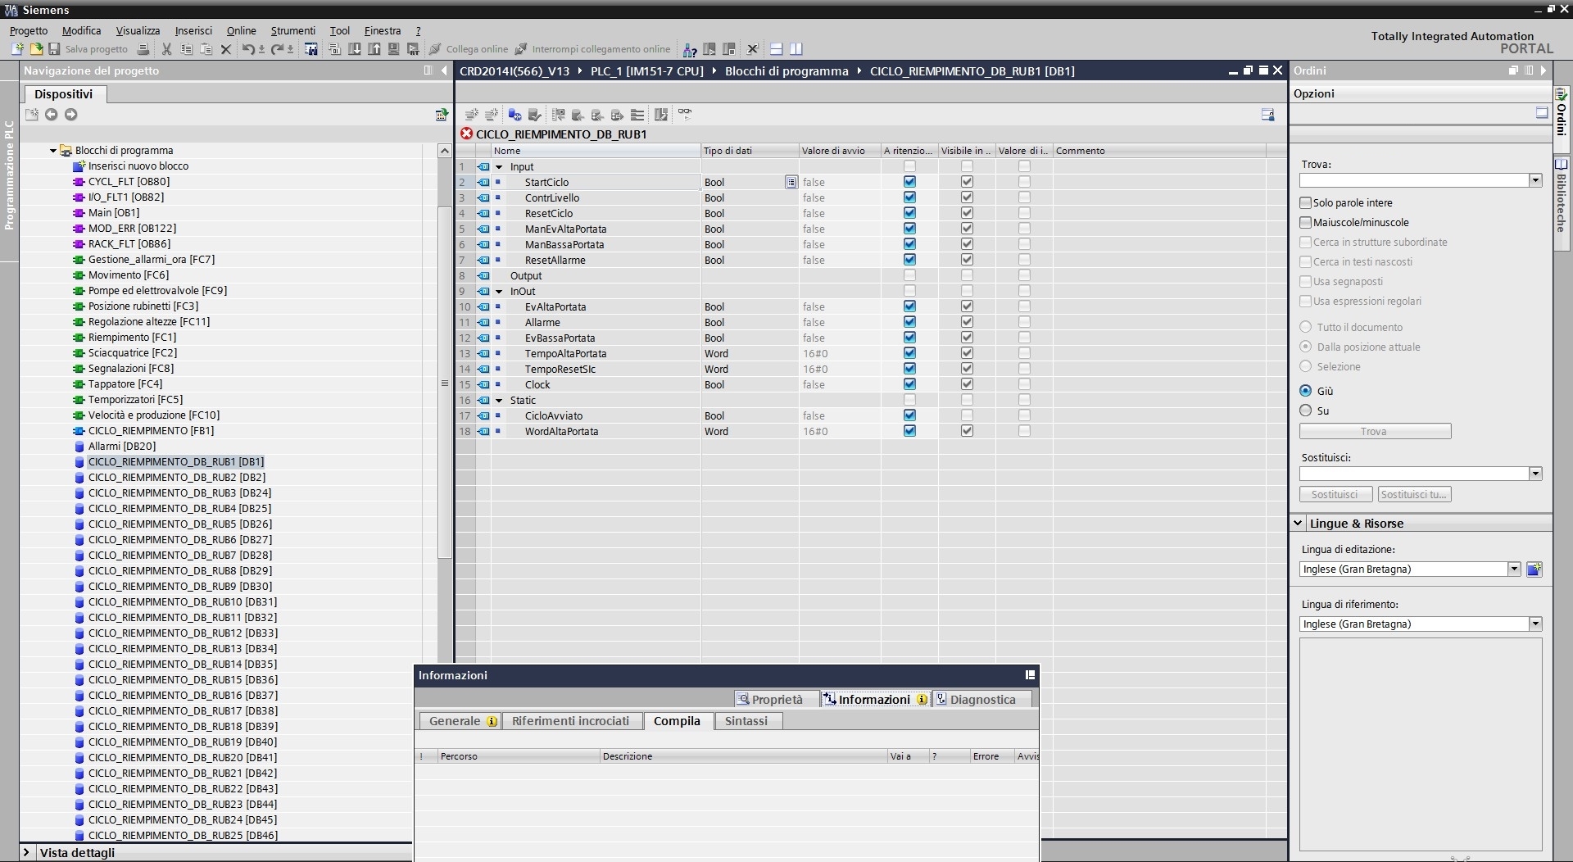The width and height of the screenshot is (1573, 862).
Task: Click the 'Collega online' button
Action: [x=469, y=49]
